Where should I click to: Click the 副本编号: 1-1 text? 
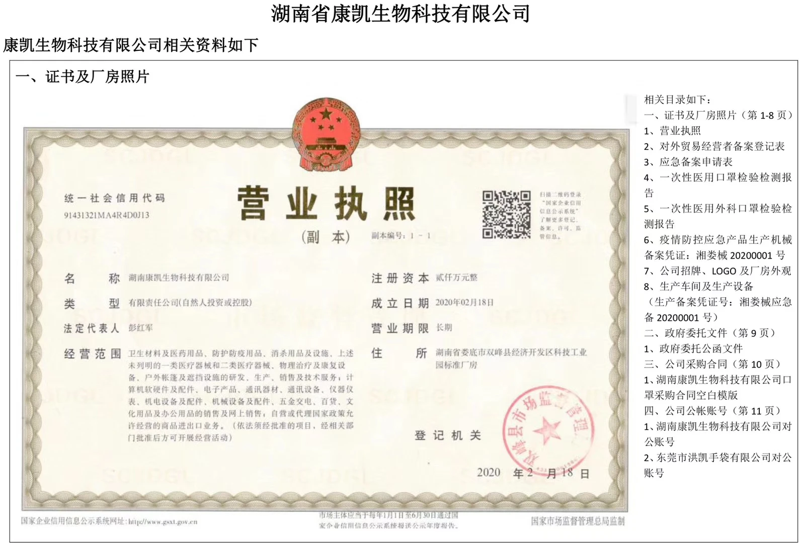(401, 235)
